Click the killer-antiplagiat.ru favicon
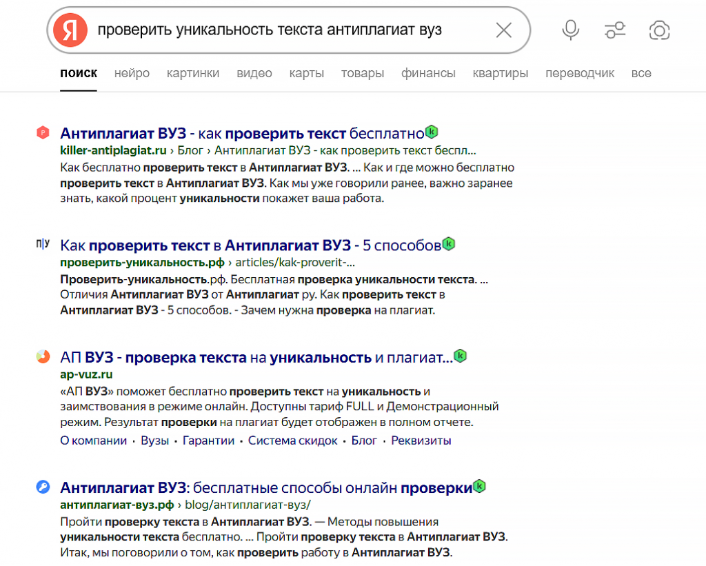706x566 pixels. pos(43,133)
